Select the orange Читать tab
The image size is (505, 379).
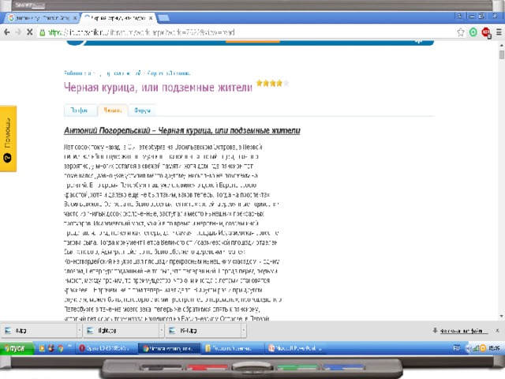point(113,111)
